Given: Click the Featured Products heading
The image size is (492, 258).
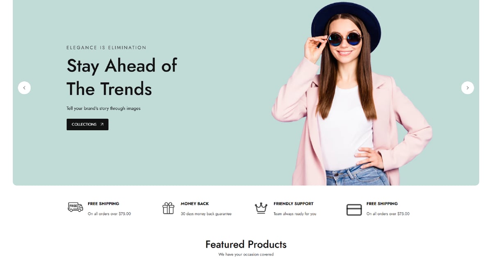Looking at the screenshot, I should 246,244.
